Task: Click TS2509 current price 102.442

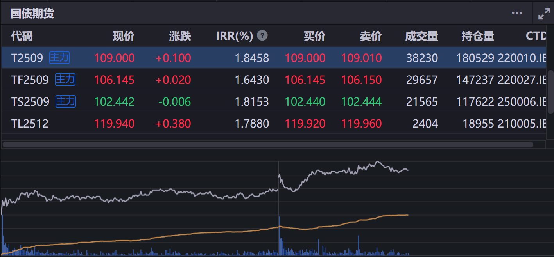Action: click(115, 102)
